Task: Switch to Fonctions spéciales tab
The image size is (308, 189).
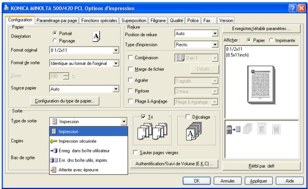Action: (x=99, y=21)
